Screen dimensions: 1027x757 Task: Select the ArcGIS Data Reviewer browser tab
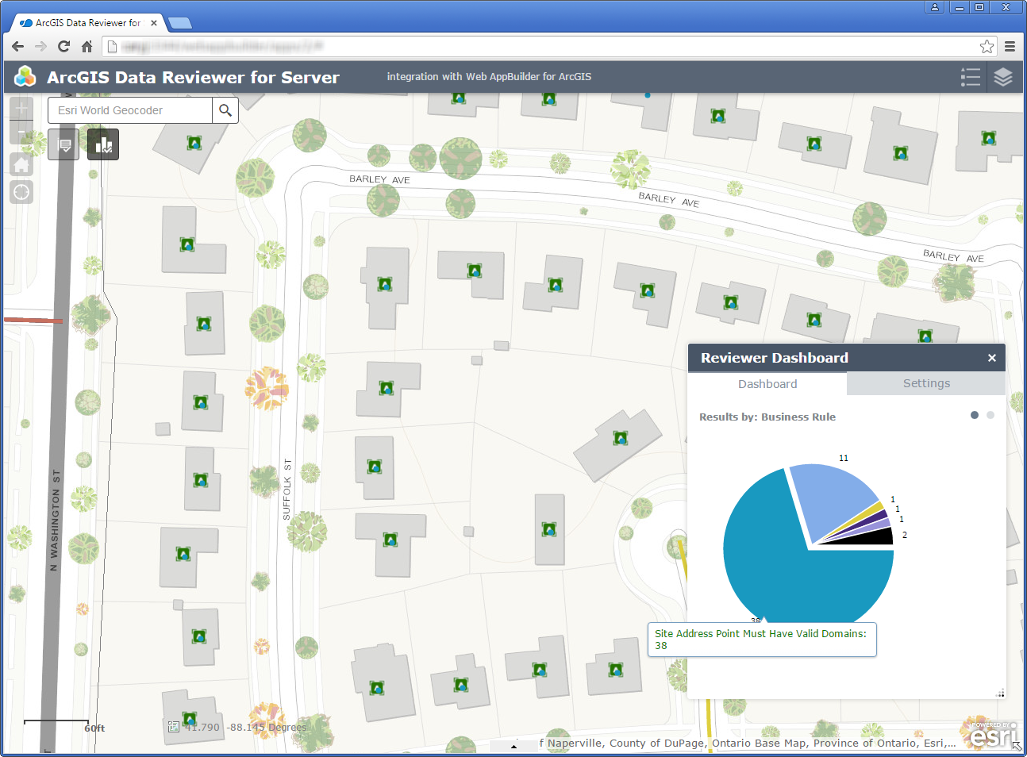tap(88, 23)
